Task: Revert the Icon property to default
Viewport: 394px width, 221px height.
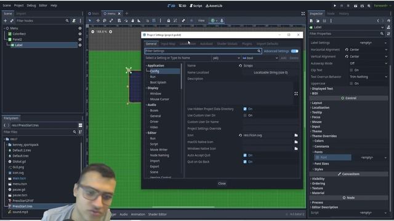Action: coord(241,135)
